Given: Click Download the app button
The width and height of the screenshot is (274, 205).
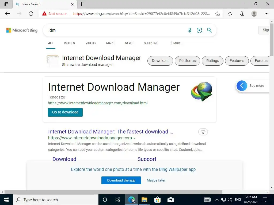Looking at the screenshot, I should coord(121,180).
